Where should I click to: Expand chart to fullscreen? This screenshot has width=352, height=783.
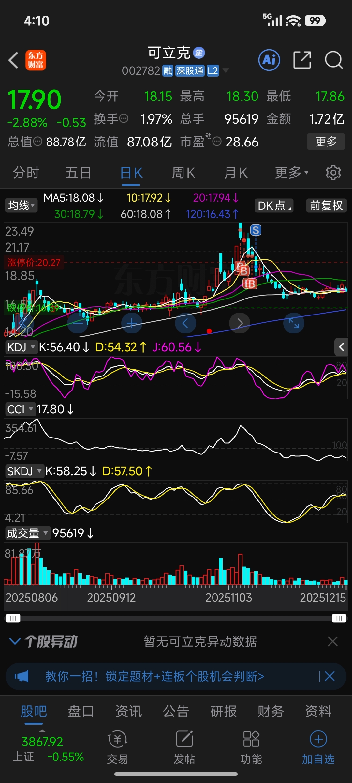coord(294,323)
